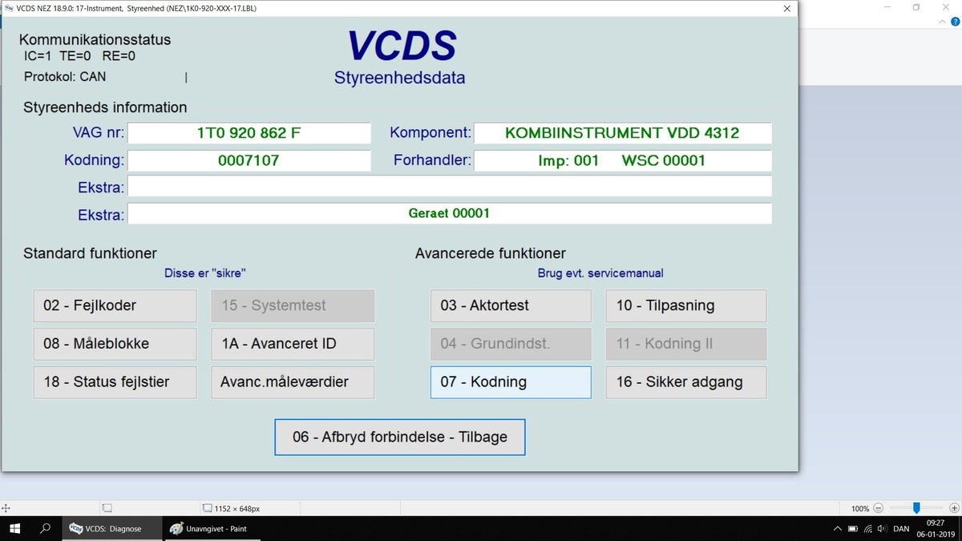Image resolution: width=962 pixels, height=541 pixels.
Task: Open 10 - Tilpasning adaptation
Action: click(686, 305)
